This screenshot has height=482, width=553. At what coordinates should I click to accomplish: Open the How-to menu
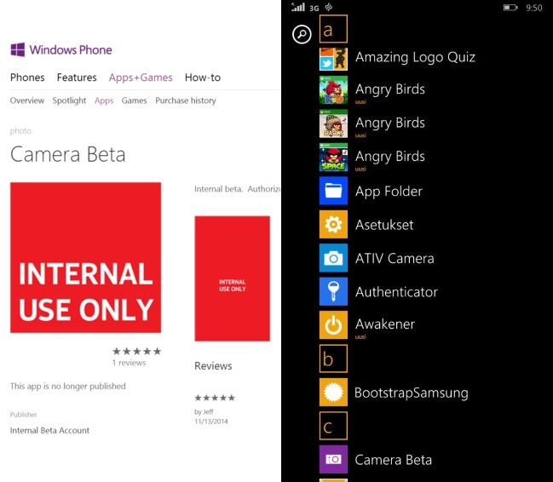203,77
